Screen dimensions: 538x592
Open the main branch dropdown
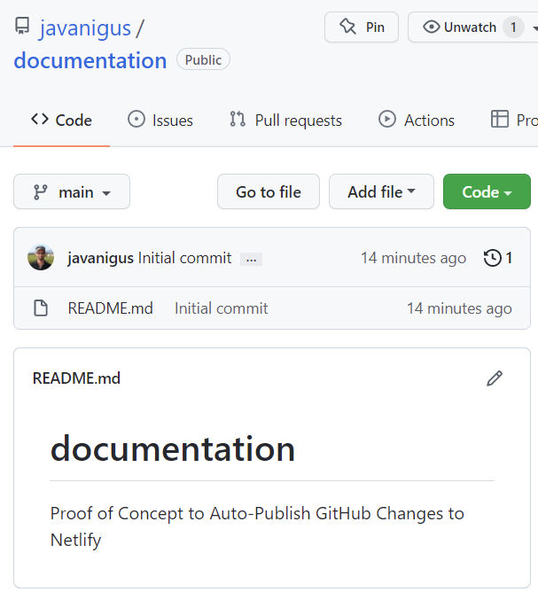(x=72, y=191)
